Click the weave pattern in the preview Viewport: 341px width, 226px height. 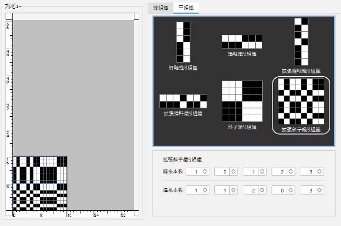[x=40, y=183]
